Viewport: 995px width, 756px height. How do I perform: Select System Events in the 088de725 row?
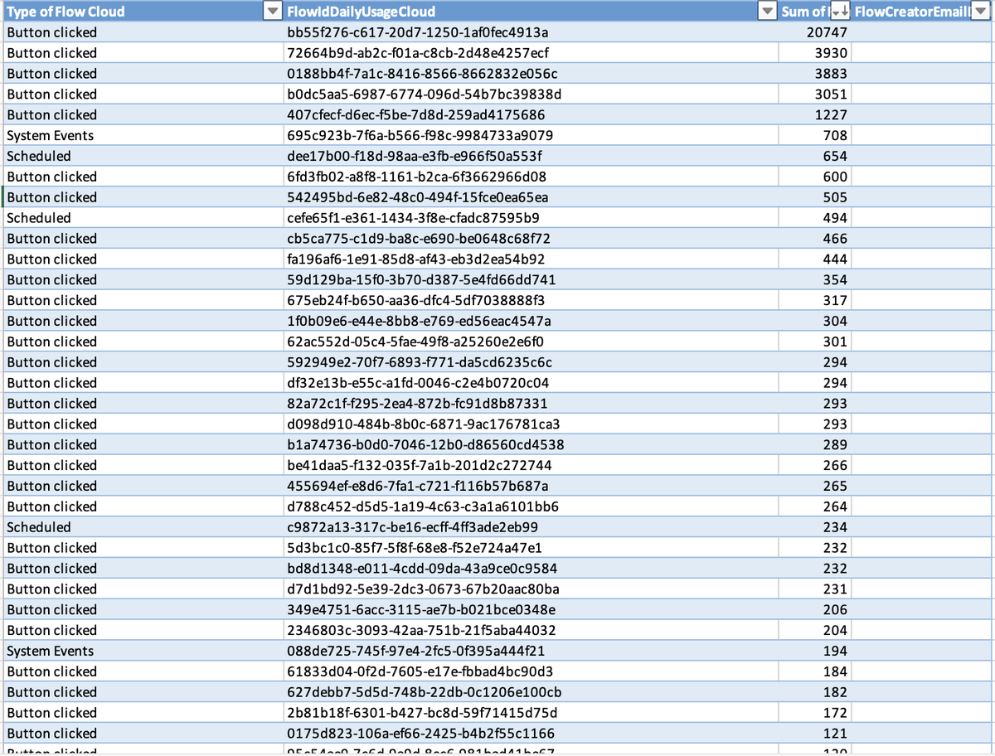143,651
